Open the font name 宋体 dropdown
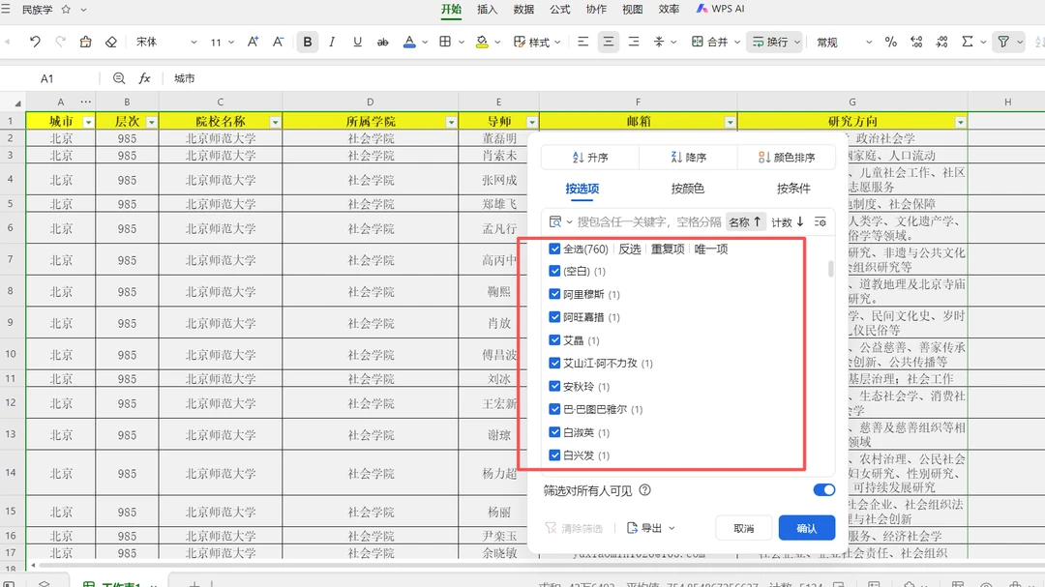 165,43
